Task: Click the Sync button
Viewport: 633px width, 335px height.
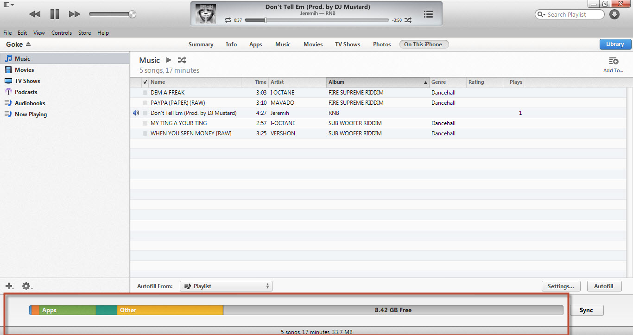Action: (x=587, y=310)
